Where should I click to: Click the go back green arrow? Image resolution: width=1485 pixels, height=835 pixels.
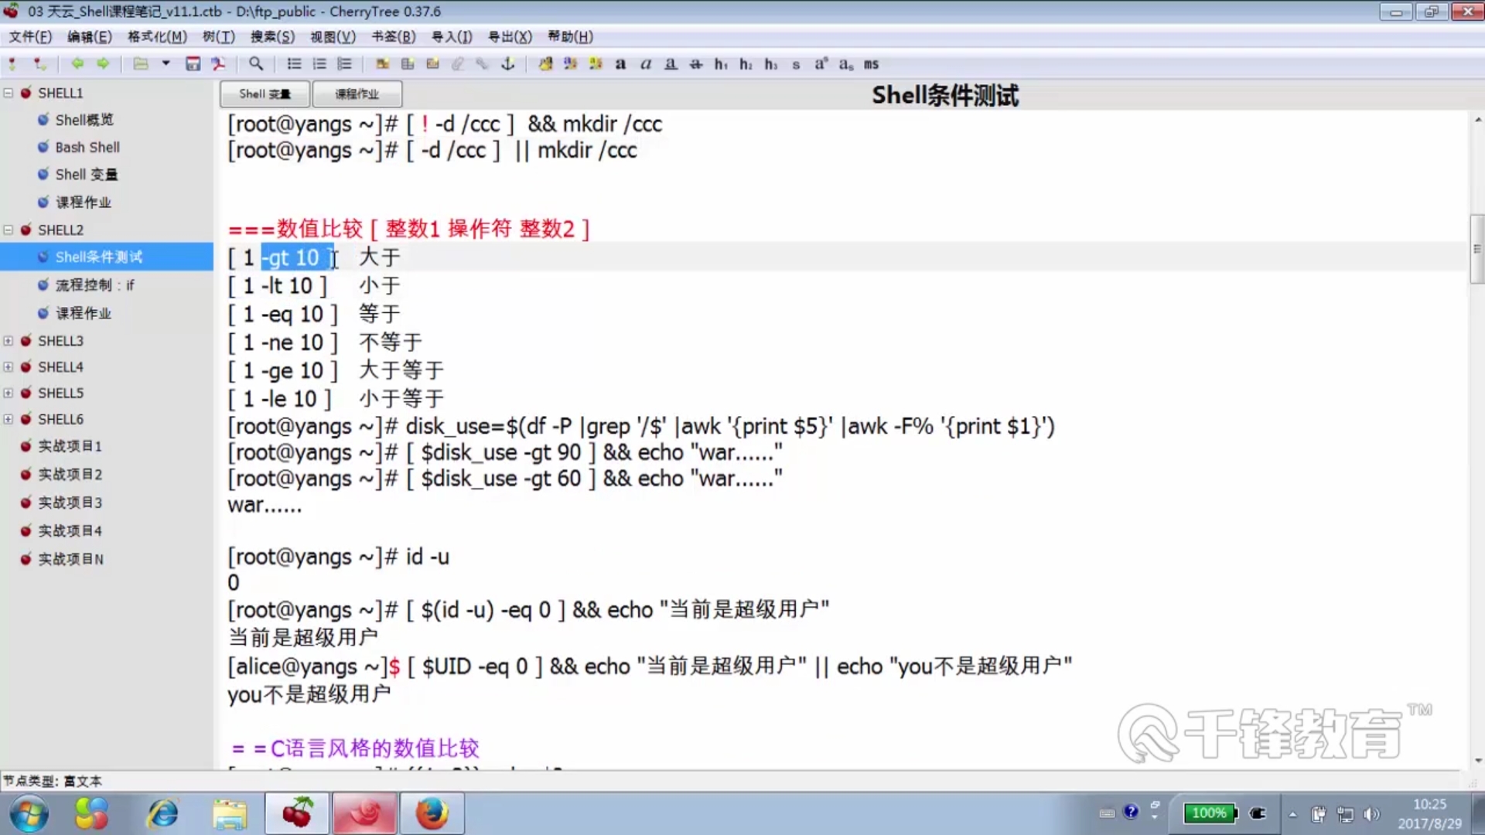pos(77,64)
